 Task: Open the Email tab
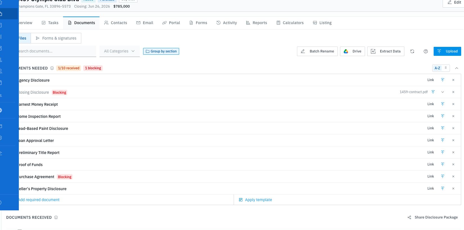pyautogui.click(x=145, y=23)
